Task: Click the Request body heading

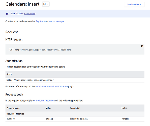Action: (14, 95)
